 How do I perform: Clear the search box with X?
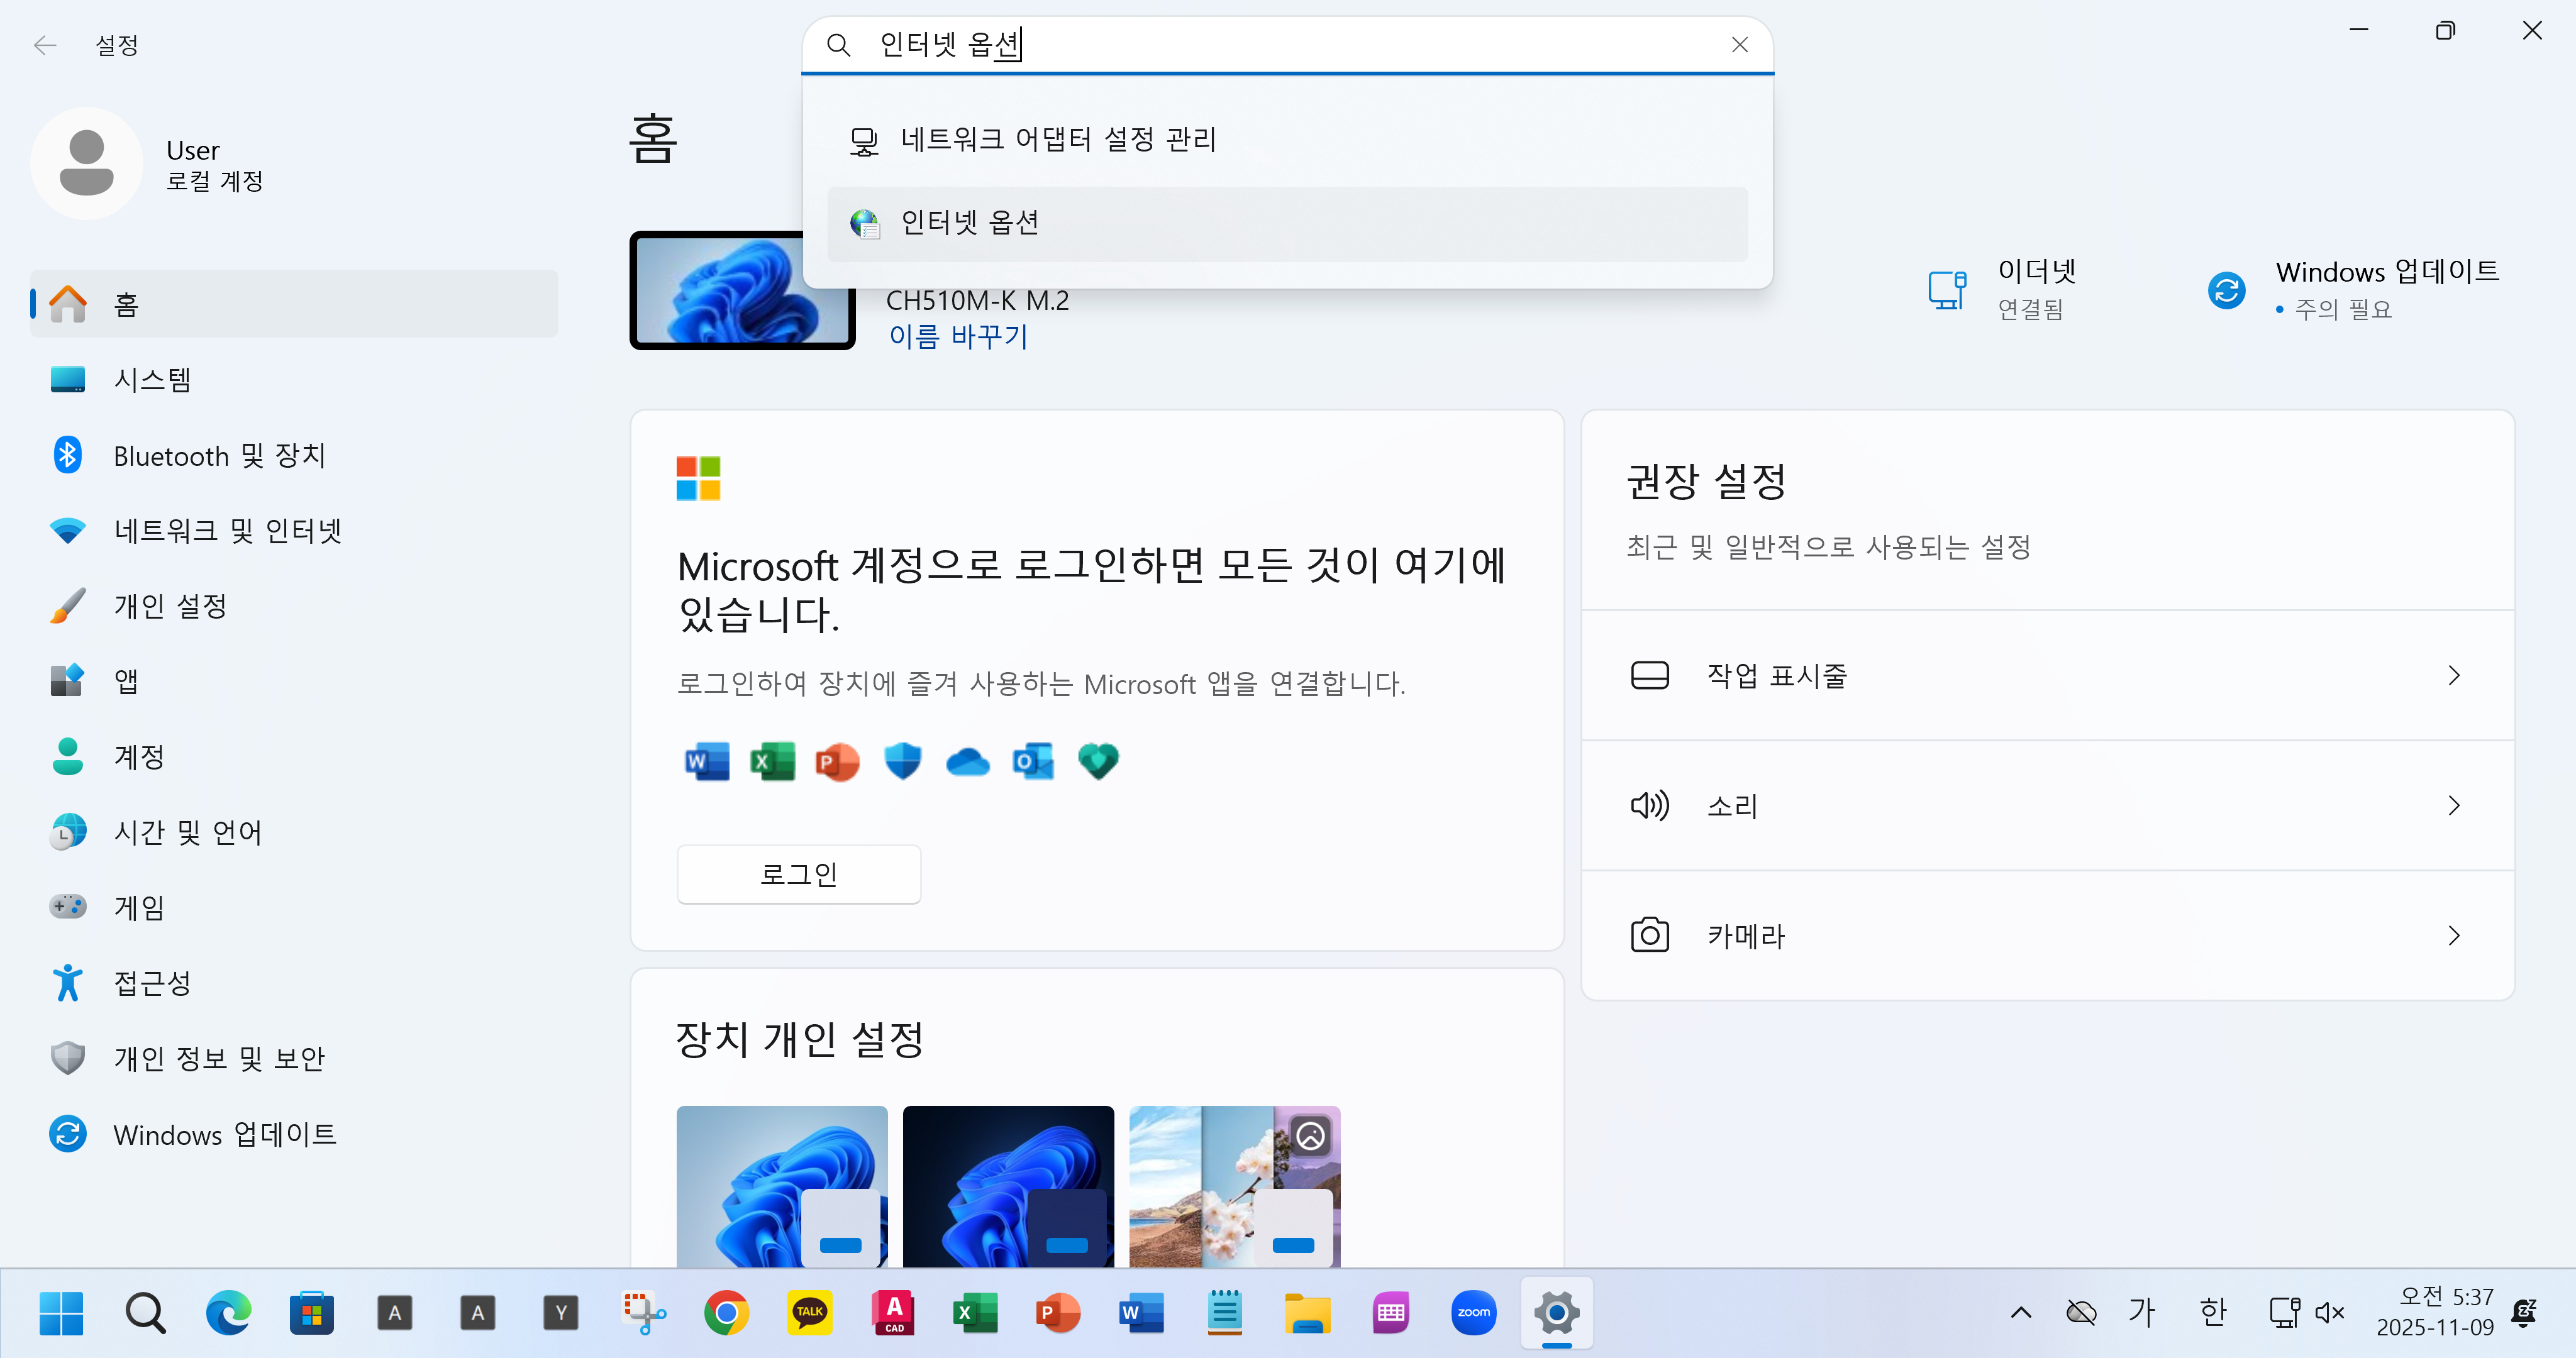(1739, 45)
